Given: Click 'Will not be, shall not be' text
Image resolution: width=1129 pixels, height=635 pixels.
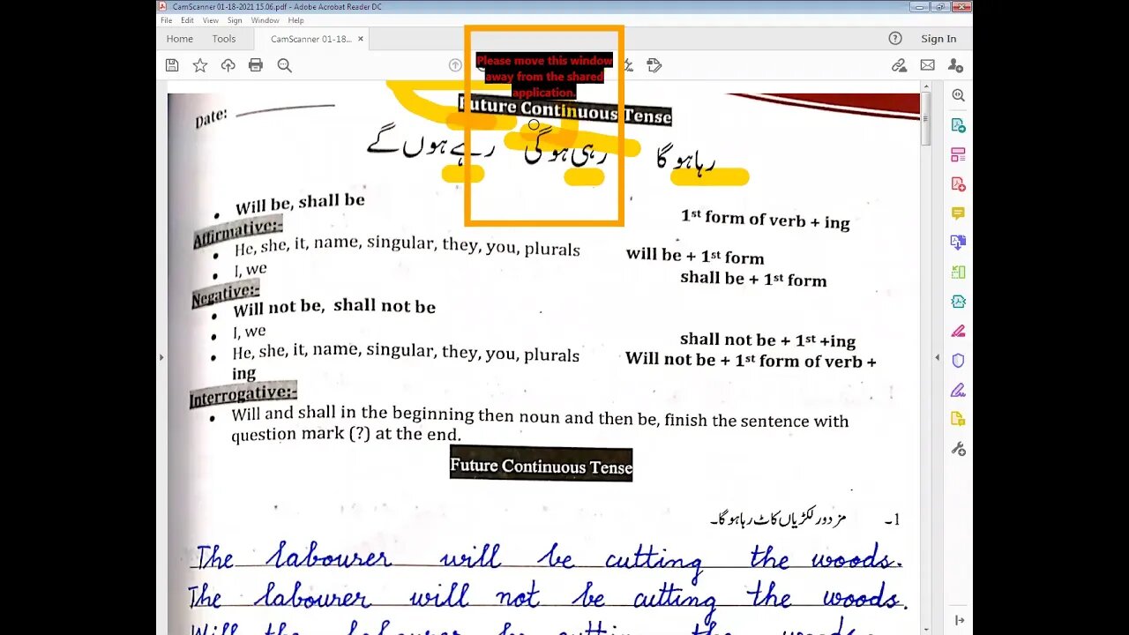Looking at the screenshot, I should 334,307.
